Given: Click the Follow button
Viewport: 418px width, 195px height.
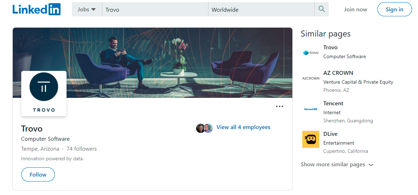Looking at the screenshot, I should tap(38, 174).
